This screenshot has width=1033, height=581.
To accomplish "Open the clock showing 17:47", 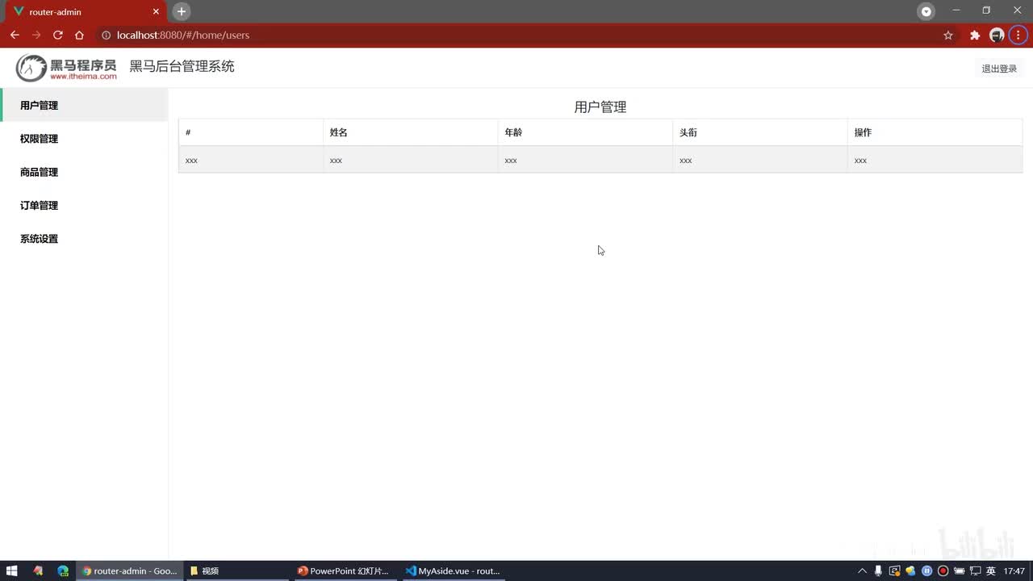I will (x=1014, y=571).
